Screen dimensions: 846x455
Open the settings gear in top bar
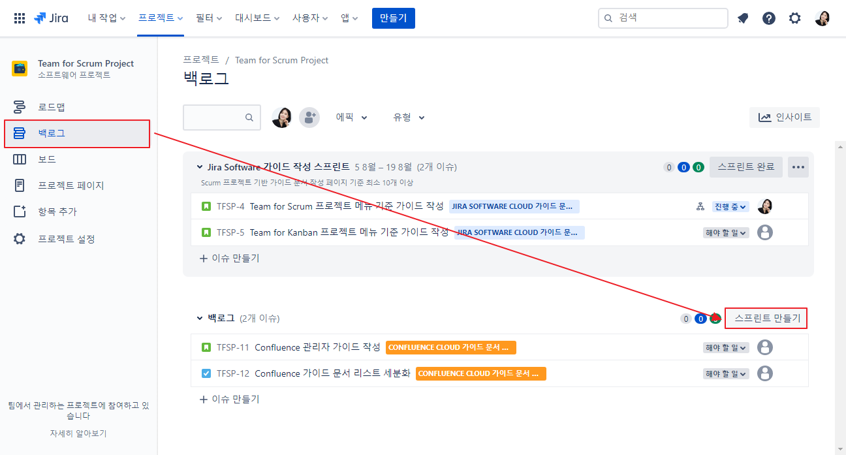coord(794,18)
